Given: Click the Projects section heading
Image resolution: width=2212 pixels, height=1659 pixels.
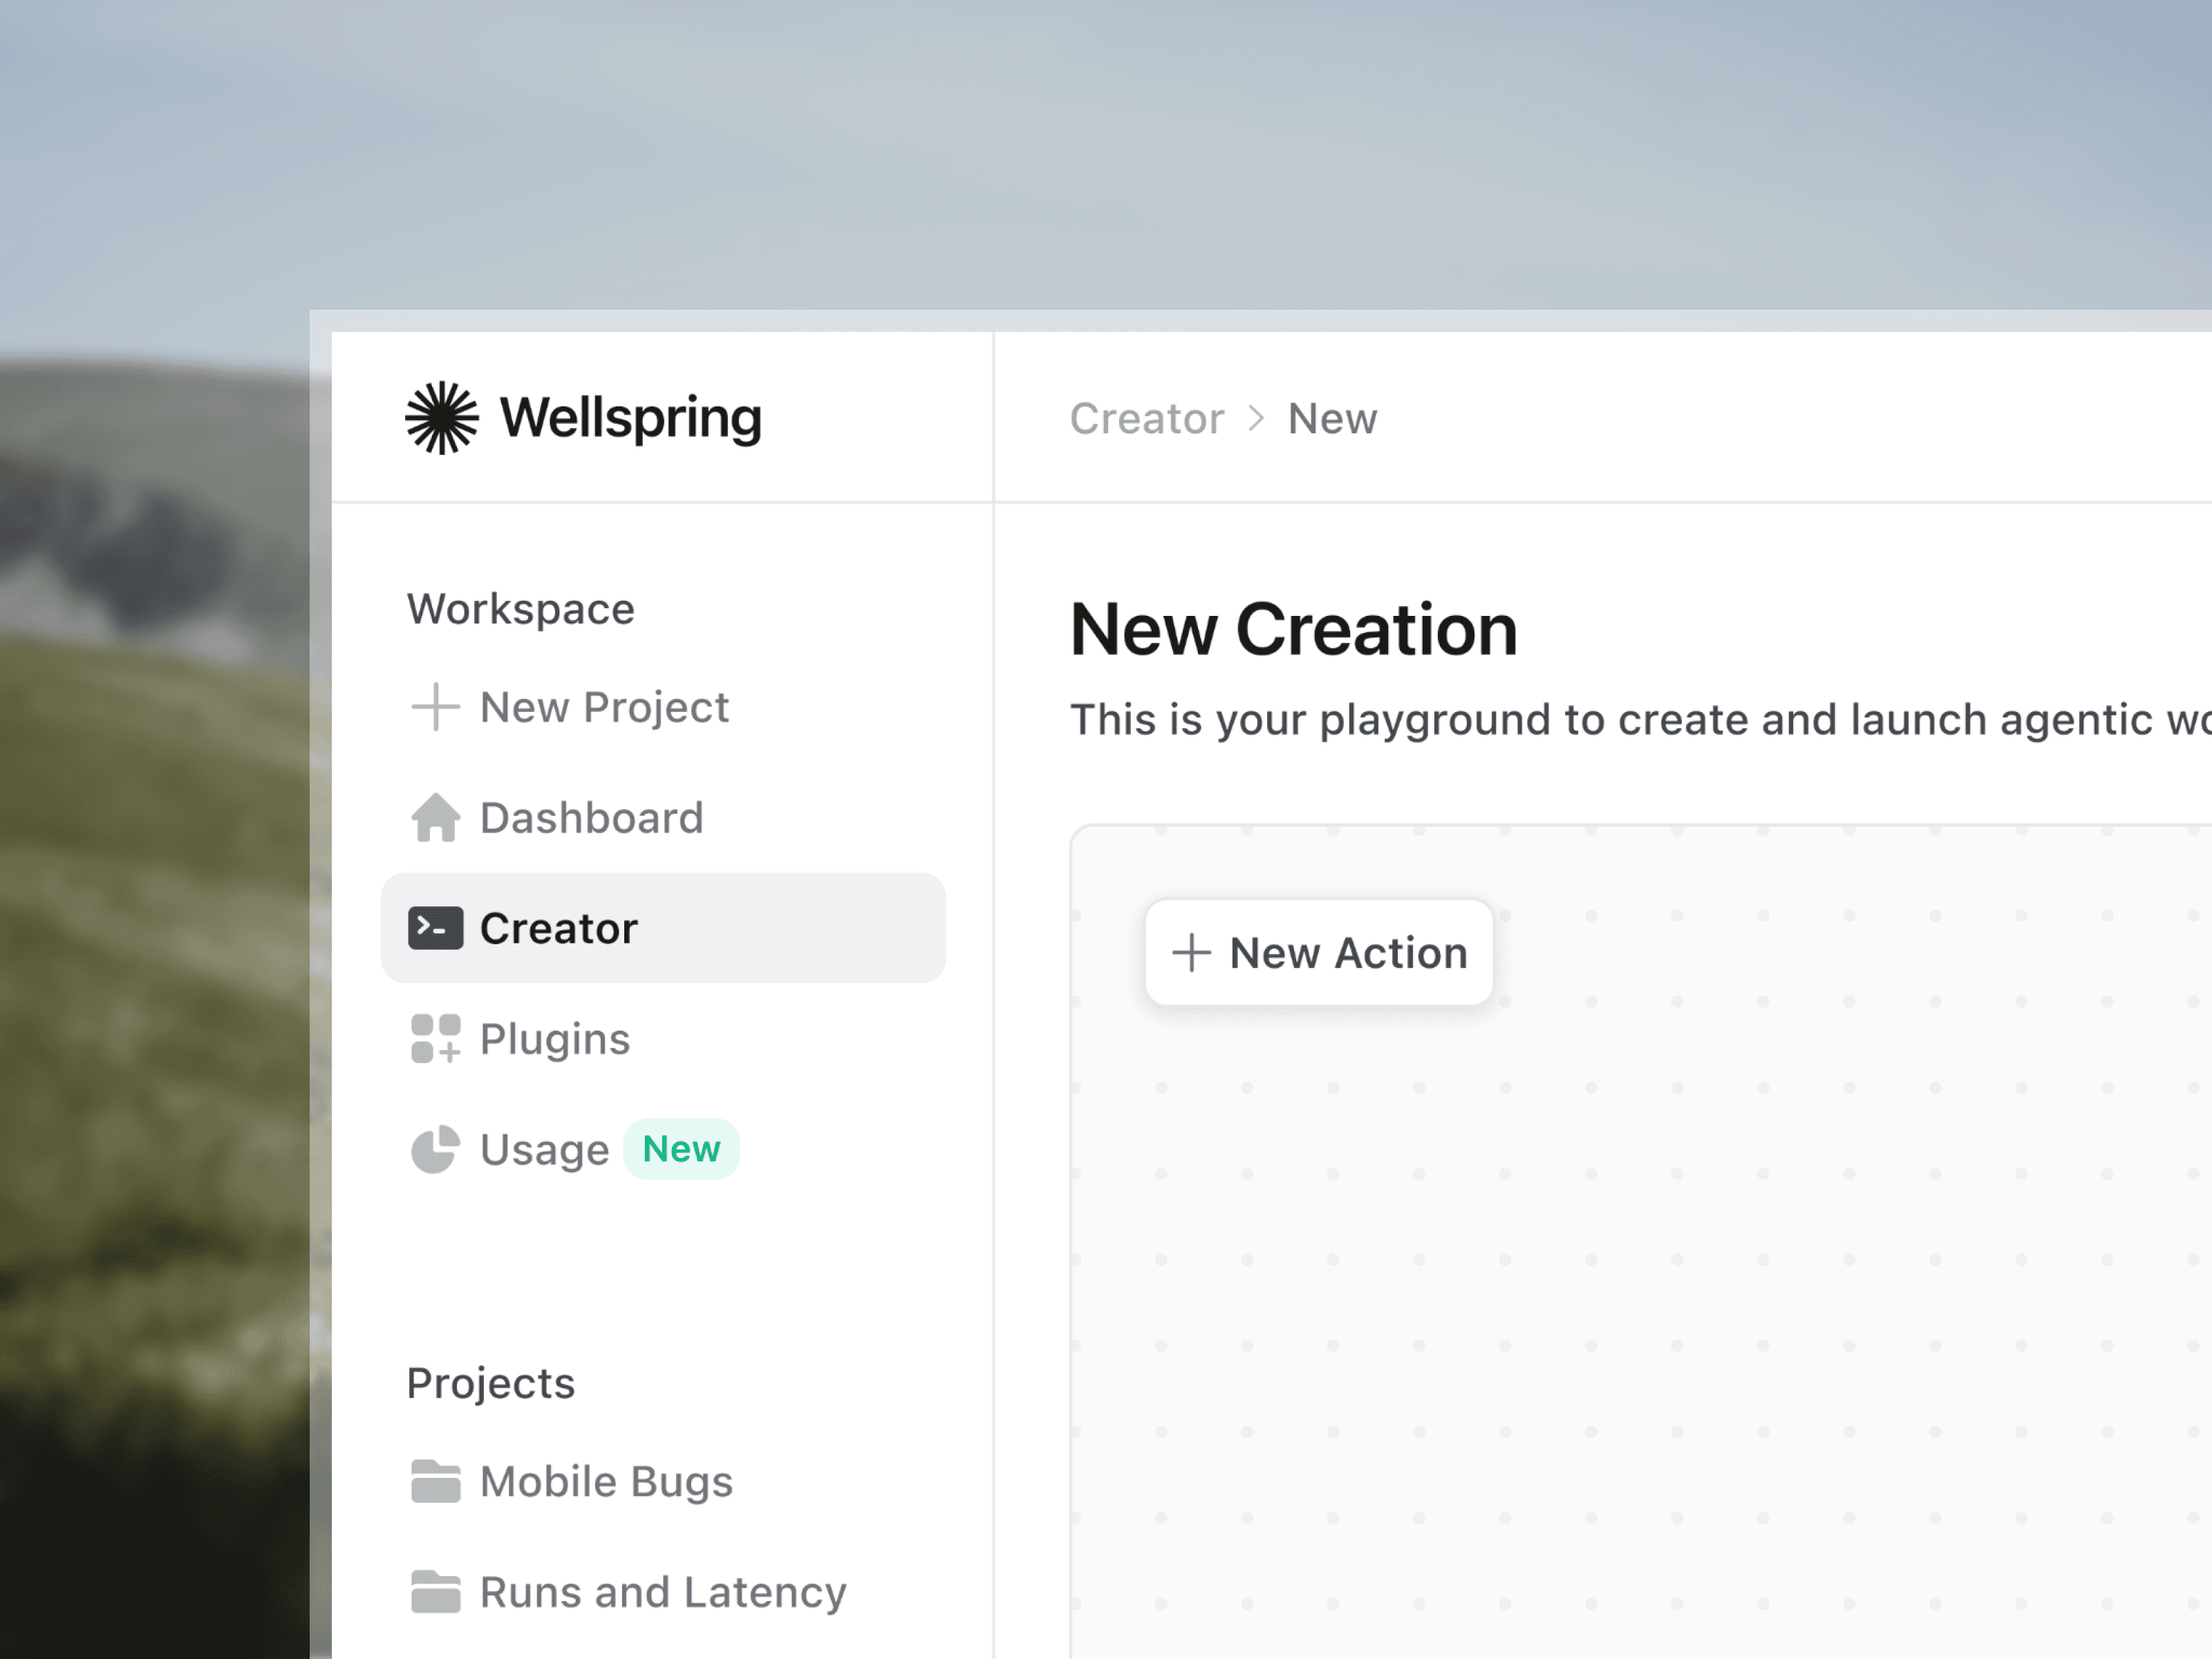Looking at the screenshot, I should (x=491, y=1383).
